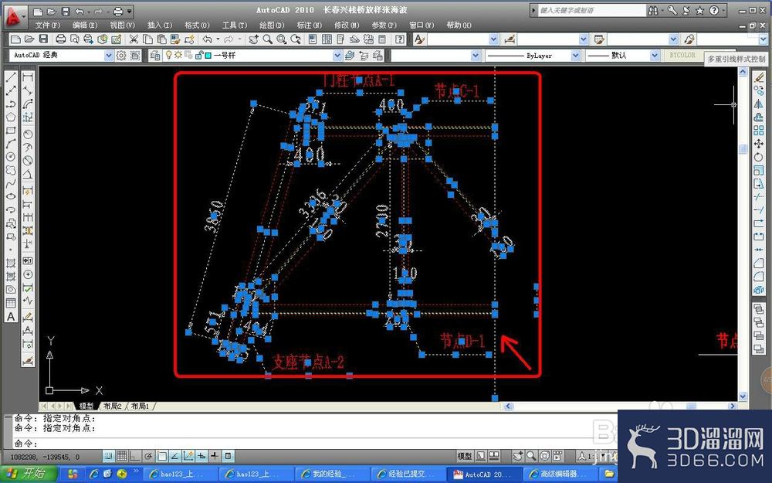The image size is (772, 483).
Task: Toggle Grid display in status bar
Action: (x=122, y=456)
